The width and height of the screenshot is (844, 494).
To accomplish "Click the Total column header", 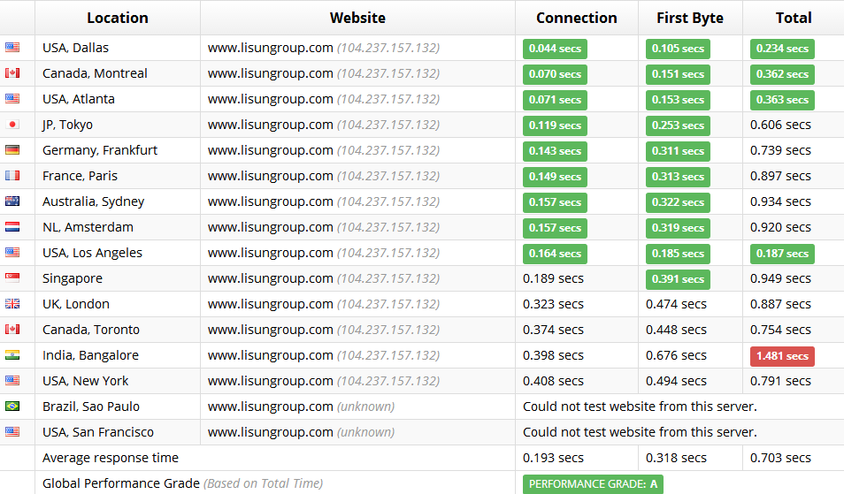I will [x=794, y=18].
